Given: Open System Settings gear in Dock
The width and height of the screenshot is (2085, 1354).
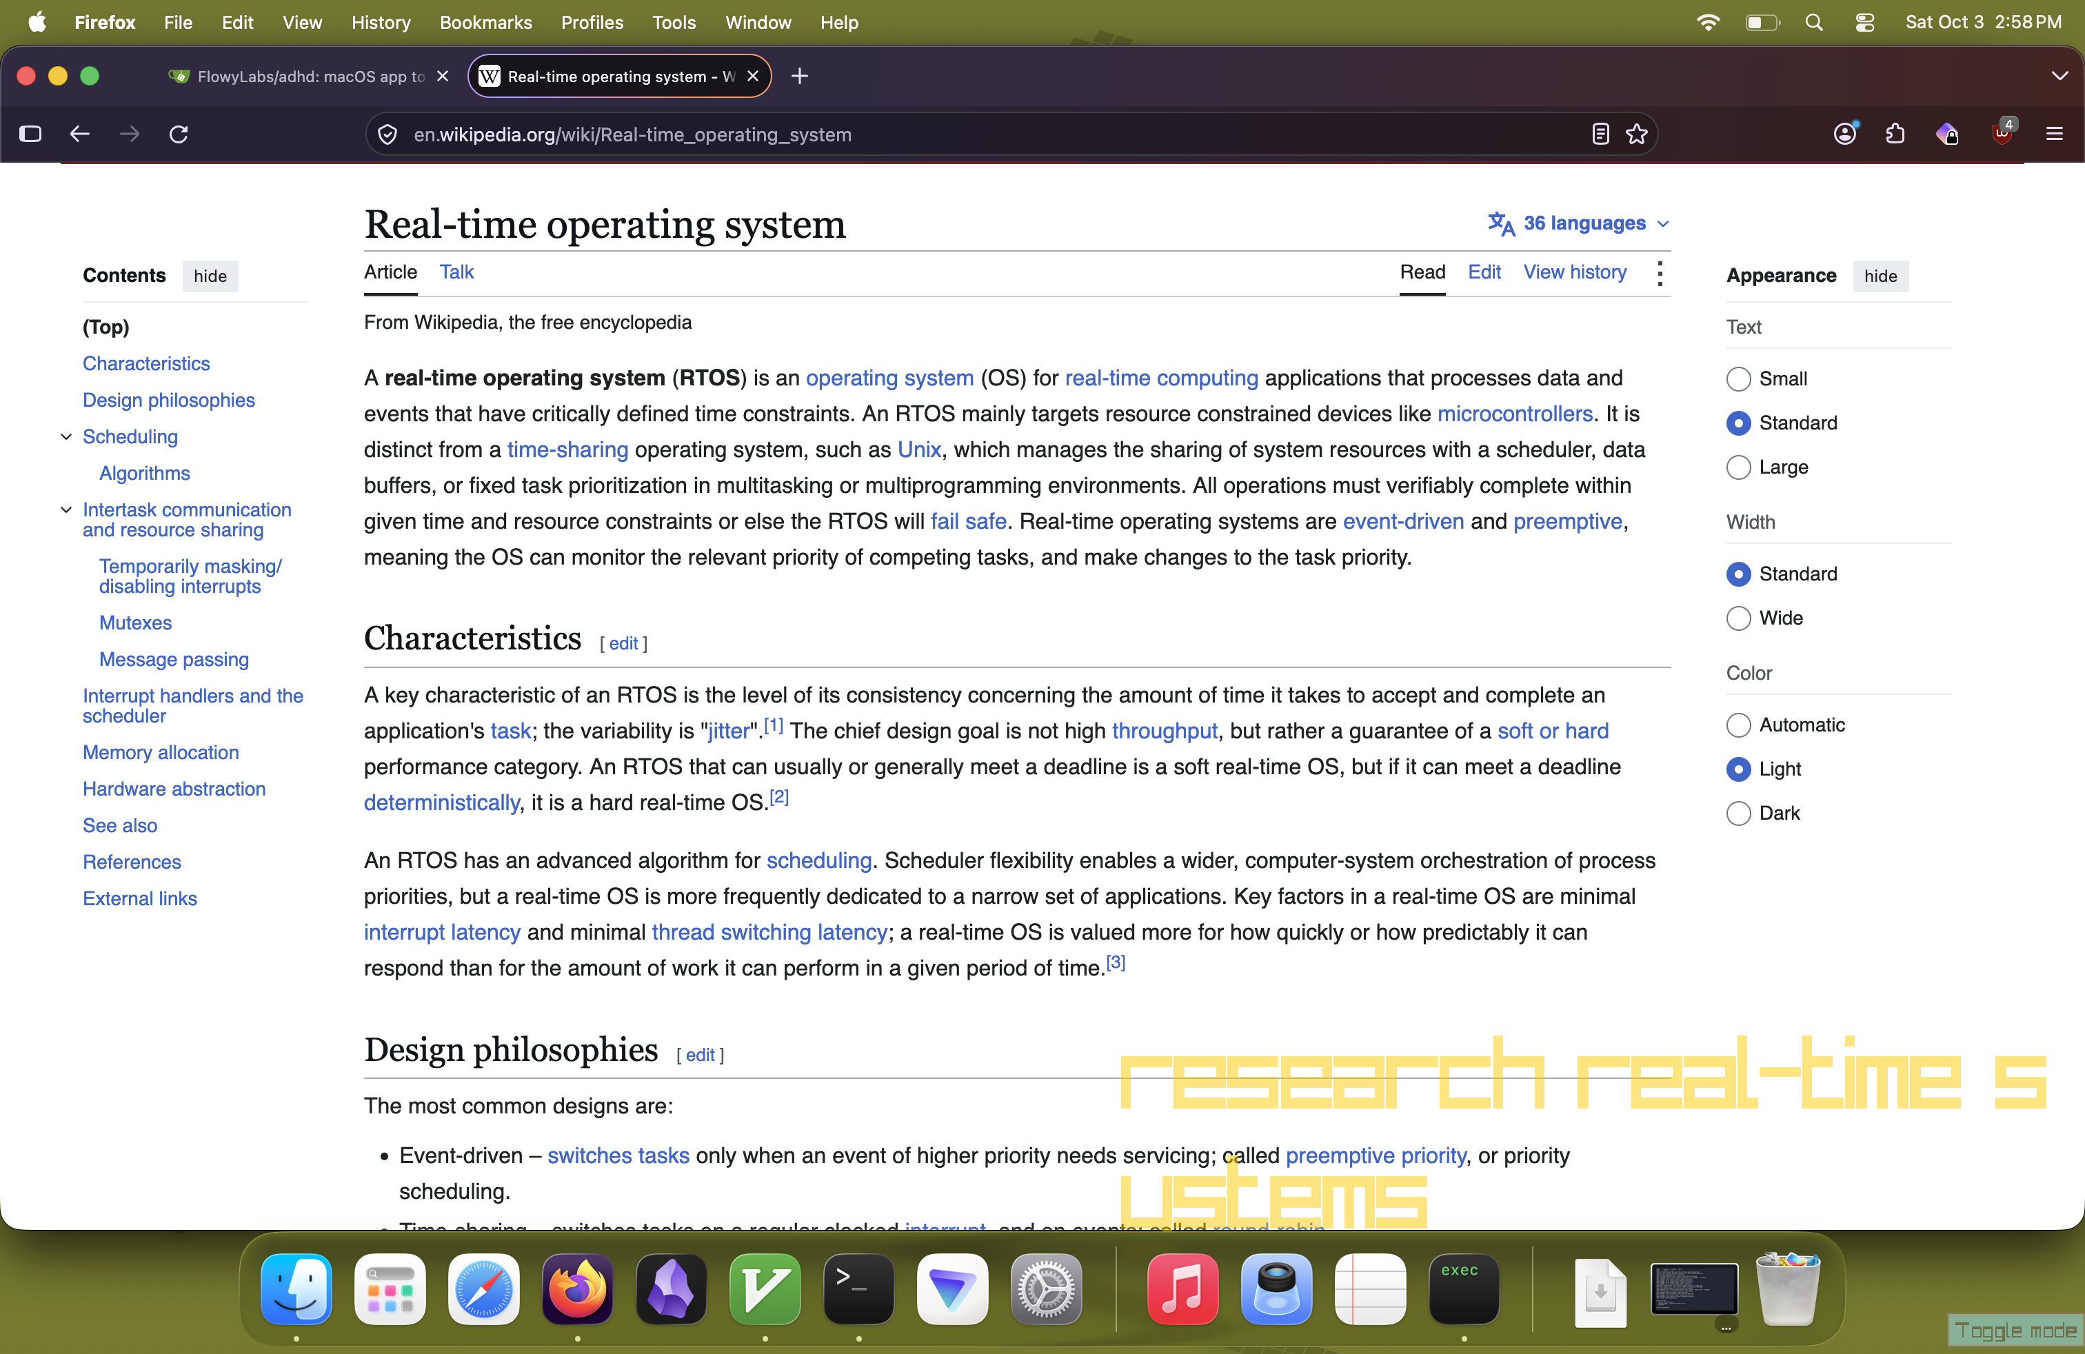Looking at the screenshot, I should pyautogui.click(x=1046, y=1289).
